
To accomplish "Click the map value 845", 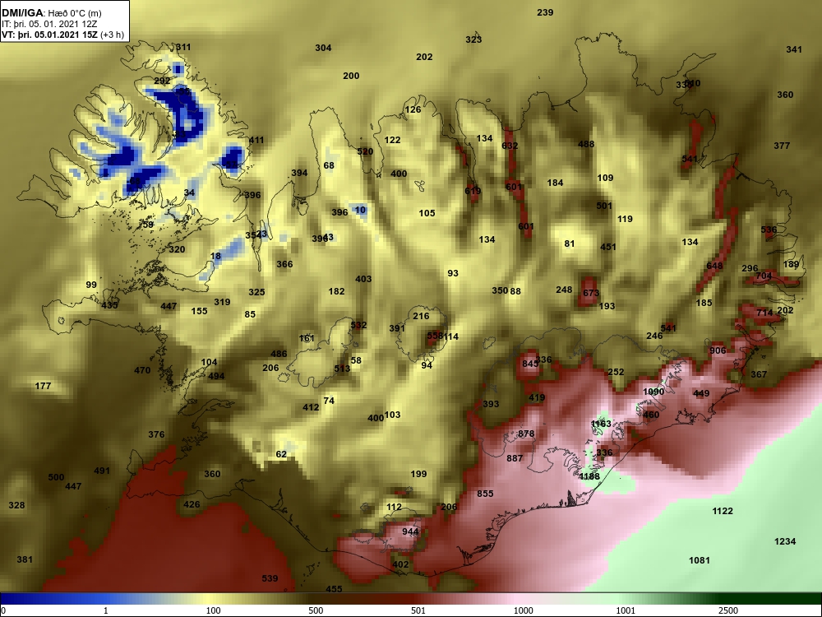I will [x=530, y=363].
